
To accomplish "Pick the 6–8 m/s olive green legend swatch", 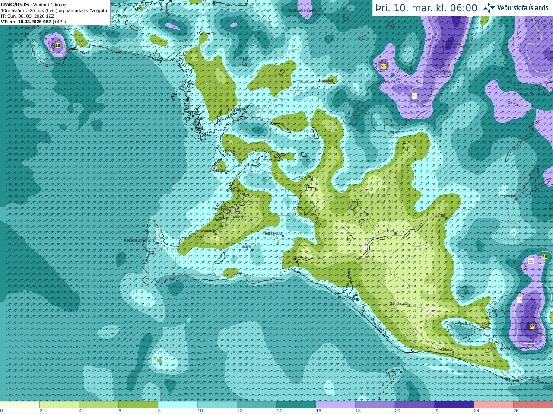I will [138, 405].
